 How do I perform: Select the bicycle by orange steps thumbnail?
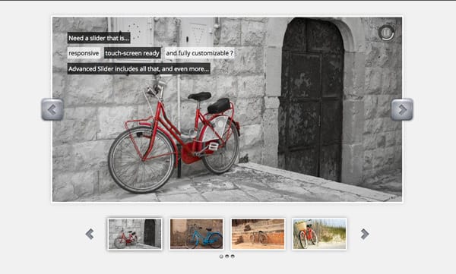click(258, 234)
